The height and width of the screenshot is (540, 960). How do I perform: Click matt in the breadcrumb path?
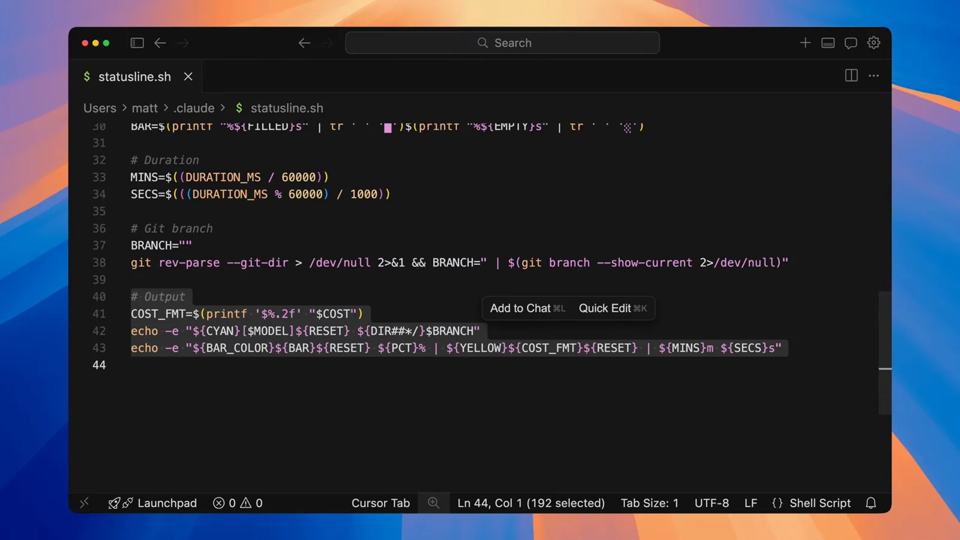[145, 108]
